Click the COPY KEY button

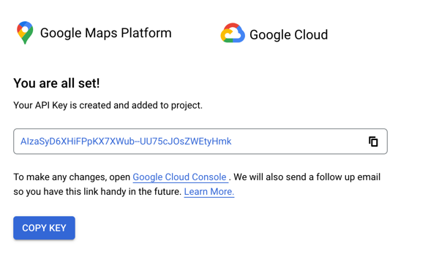[x=44, y=228]
